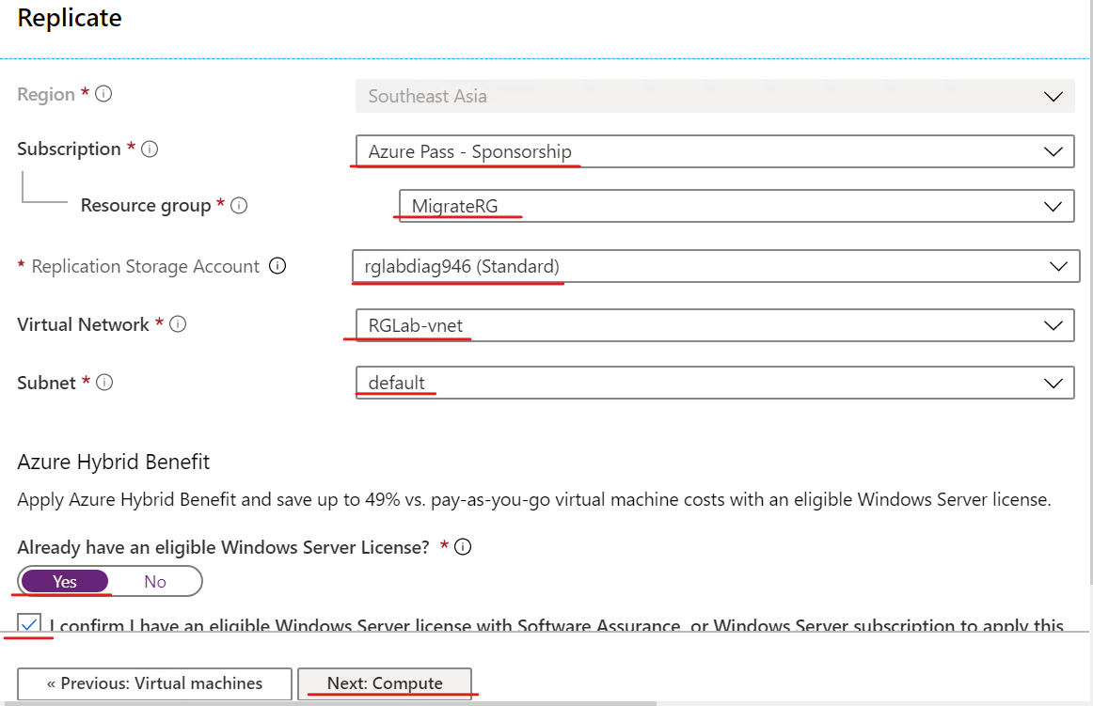Image resolution: width=1093 pixels, height=706 pixels.
Task: Click the info icon next to Region
Action: (x=104, y=95)
